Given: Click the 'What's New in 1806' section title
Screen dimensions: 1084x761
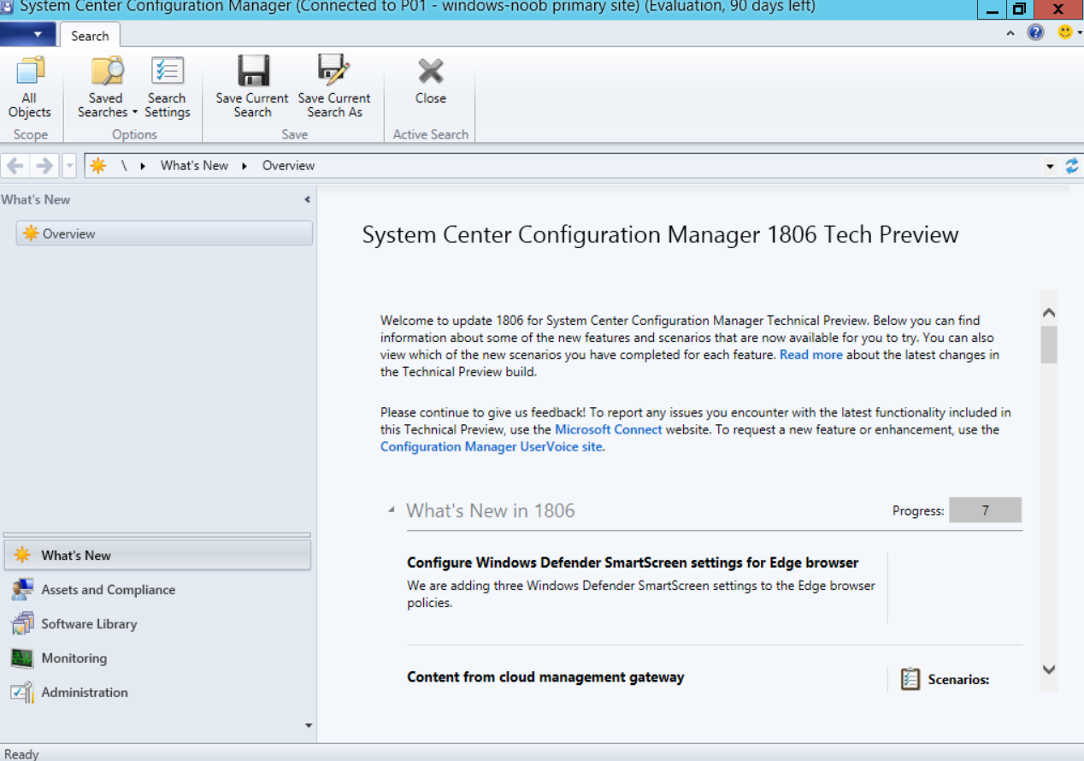Looking at the screenshot, I should 491,510.
